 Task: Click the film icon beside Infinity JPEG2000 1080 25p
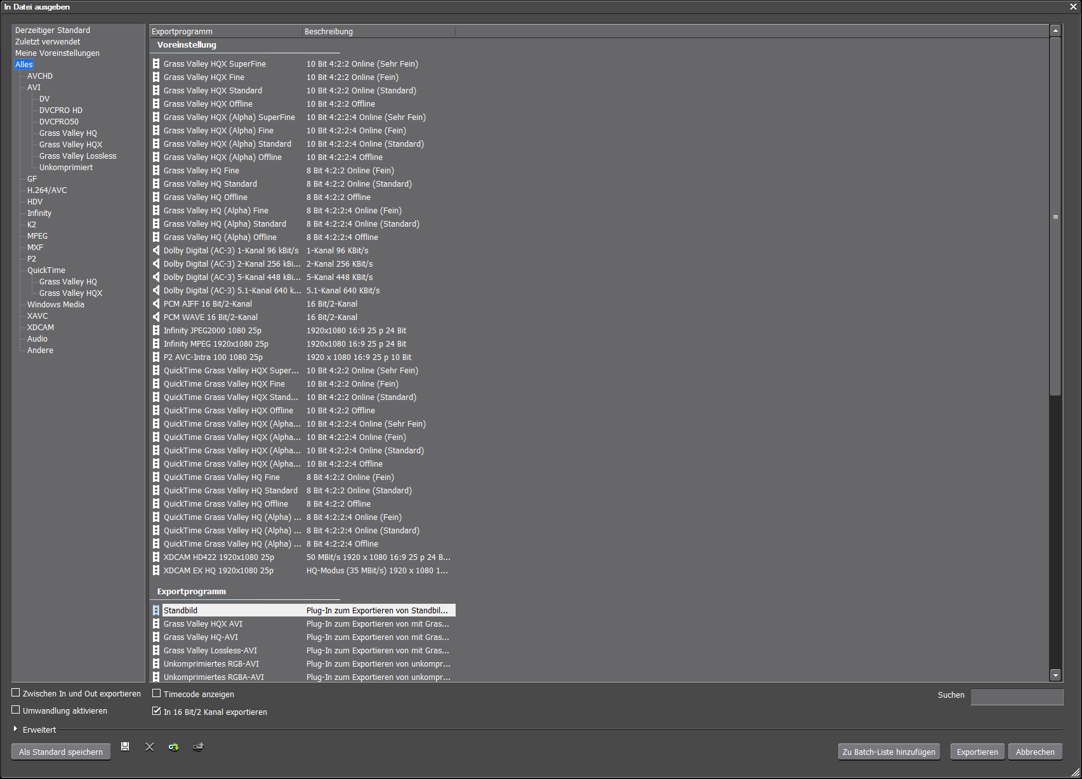156,330
